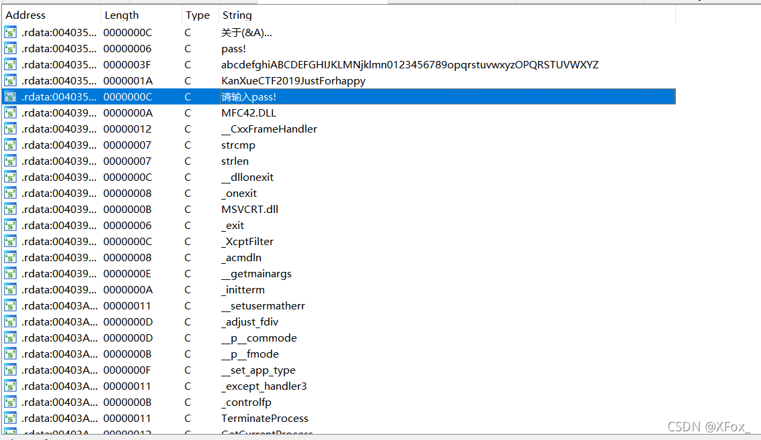Click string icon beside __set_app_type row

pyautogui.click(x=10, y=370)
